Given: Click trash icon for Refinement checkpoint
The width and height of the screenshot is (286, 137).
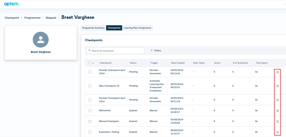Looking at the screenshot, I should (x=277, y=111).
